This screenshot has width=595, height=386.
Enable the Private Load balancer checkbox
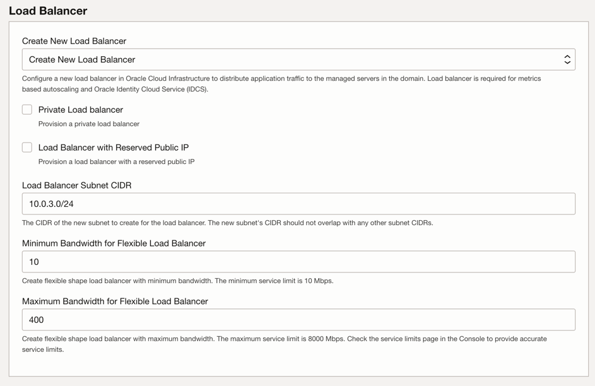[27, 110]
